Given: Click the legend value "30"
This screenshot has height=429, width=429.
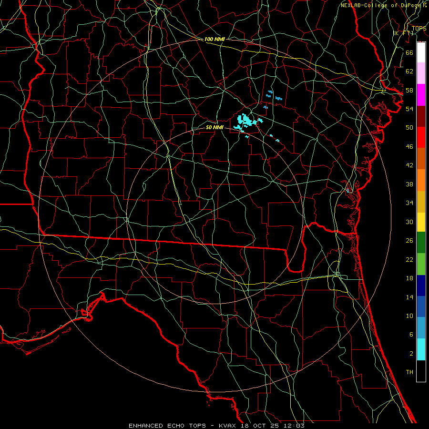Looking at the screenshot, I should coord(409,222).
